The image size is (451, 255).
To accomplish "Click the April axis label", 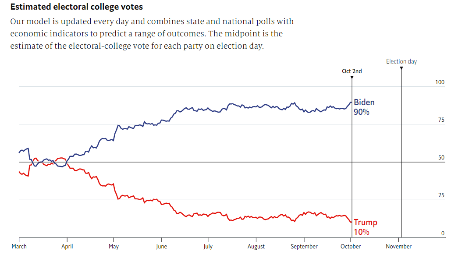I will (x=67, y=246).
